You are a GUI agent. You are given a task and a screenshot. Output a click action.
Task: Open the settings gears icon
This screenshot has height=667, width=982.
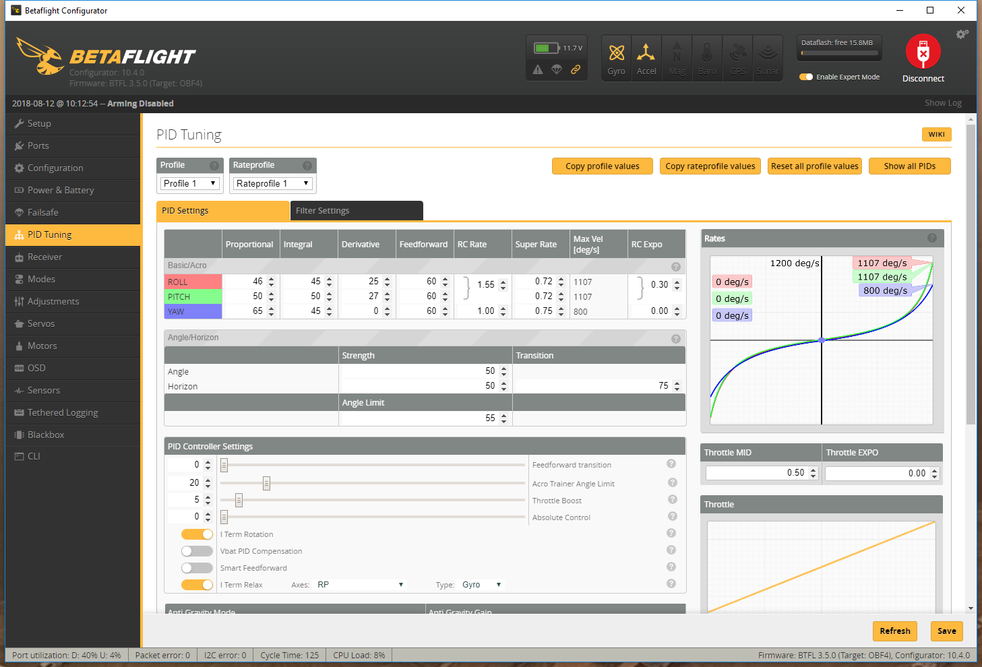(x=962, y=34)
